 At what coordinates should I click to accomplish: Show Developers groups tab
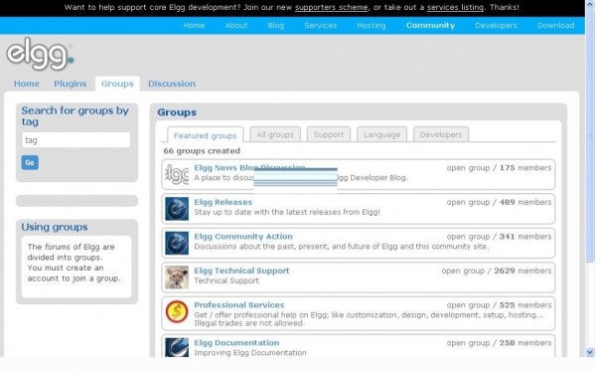point(441,134)
